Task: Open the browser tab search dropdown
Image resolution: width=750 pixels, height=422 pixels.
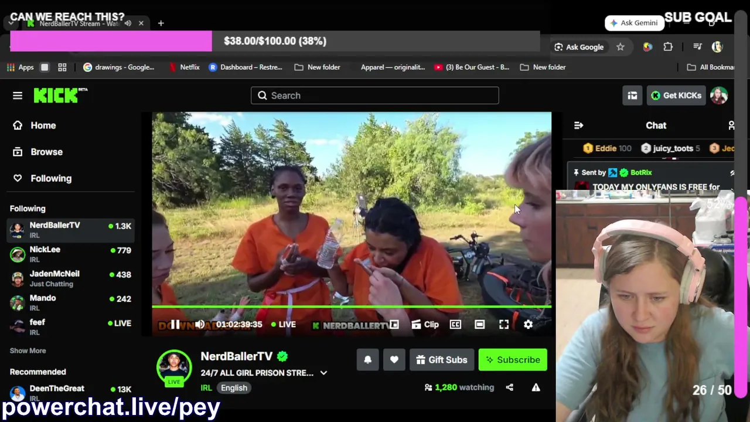Action: [x=11, y=23]
